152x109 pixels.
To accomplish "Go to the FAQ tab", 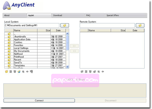I will pos(95,15).
